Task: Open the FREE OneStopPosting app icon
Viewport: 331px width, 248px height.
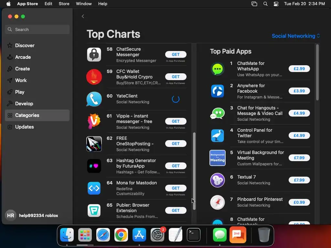Action: [94, 144]
